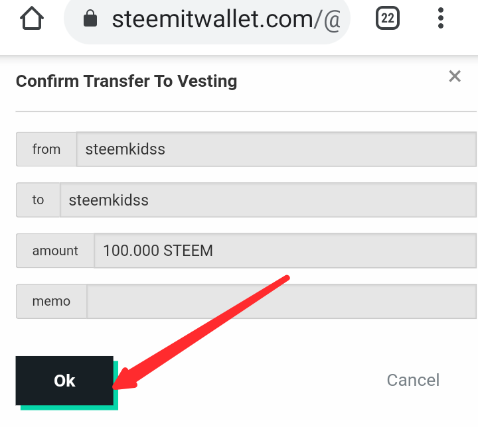Image resolution: width=478 pixels, height=427 pixels.
Task: Tap the browser home icon
Action: pyautogui.click(x=32, y=19)
